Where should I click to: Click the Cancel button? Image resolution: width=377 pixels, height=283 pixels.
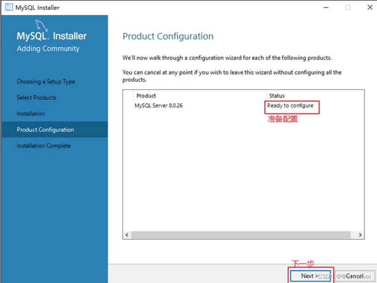[354, 276]
